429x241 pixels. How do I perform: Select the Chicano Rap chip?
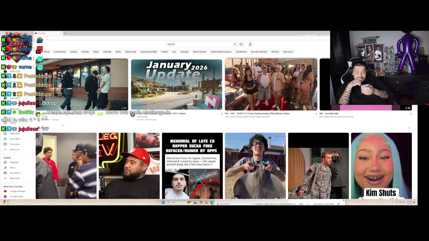pyautogui.click(x=131, y=52)
